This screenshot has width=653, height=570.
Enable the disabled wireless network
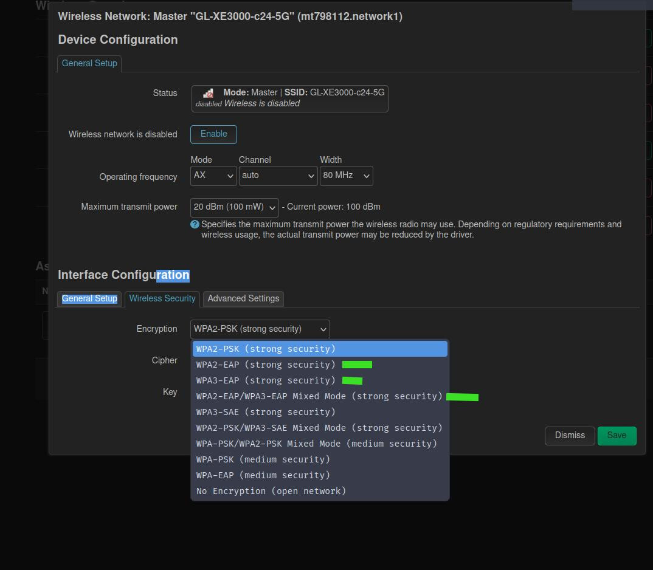click(213, 134)
